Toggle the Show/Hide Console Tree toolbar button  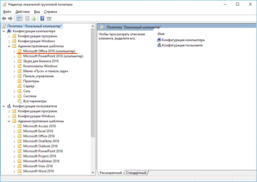pyautogui.click(x=19, y=19)
